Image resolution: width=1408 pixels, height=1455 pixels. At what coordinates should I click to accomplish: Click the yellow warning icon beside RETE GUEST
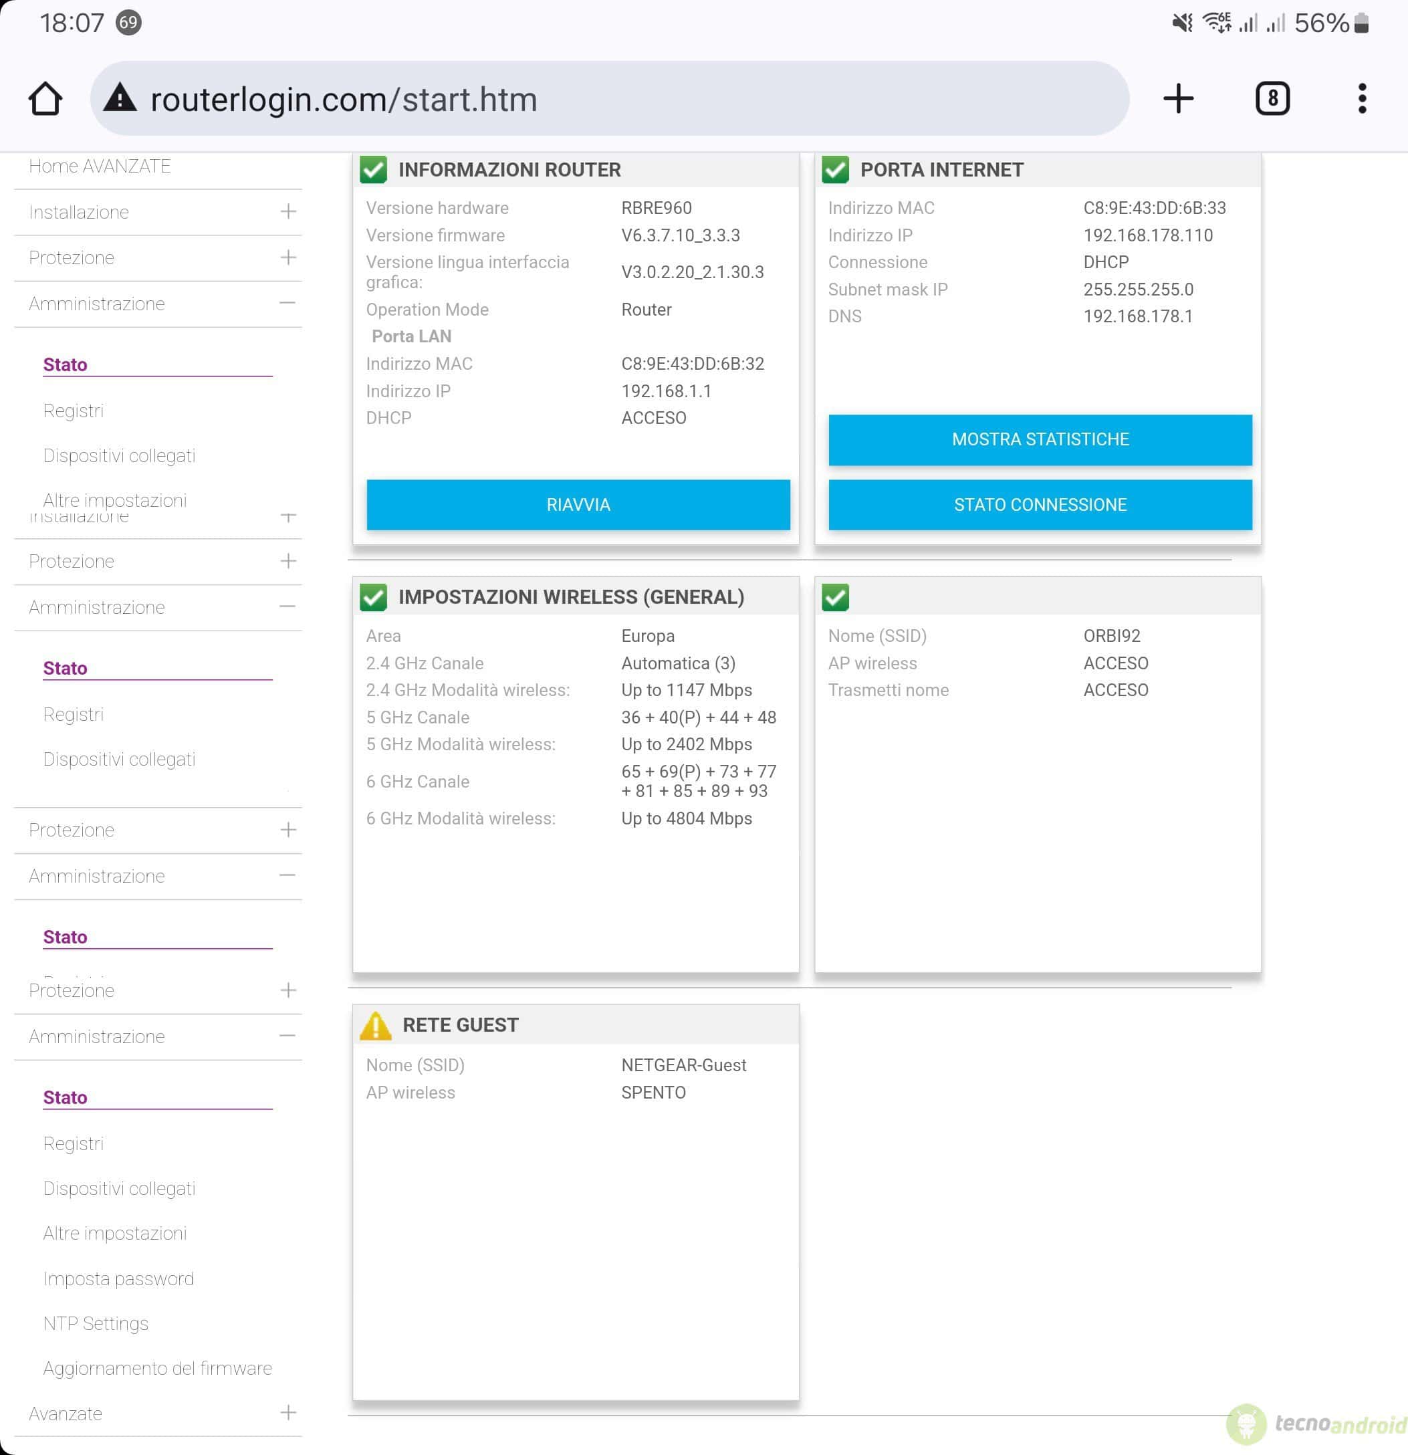[x=376, y=1025]
